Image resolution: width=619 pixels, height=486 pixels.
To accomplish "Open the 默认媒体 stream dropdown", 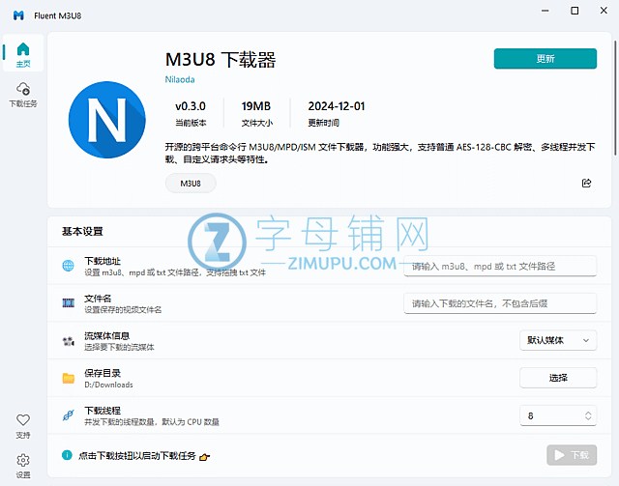I will tap(558, 340).
